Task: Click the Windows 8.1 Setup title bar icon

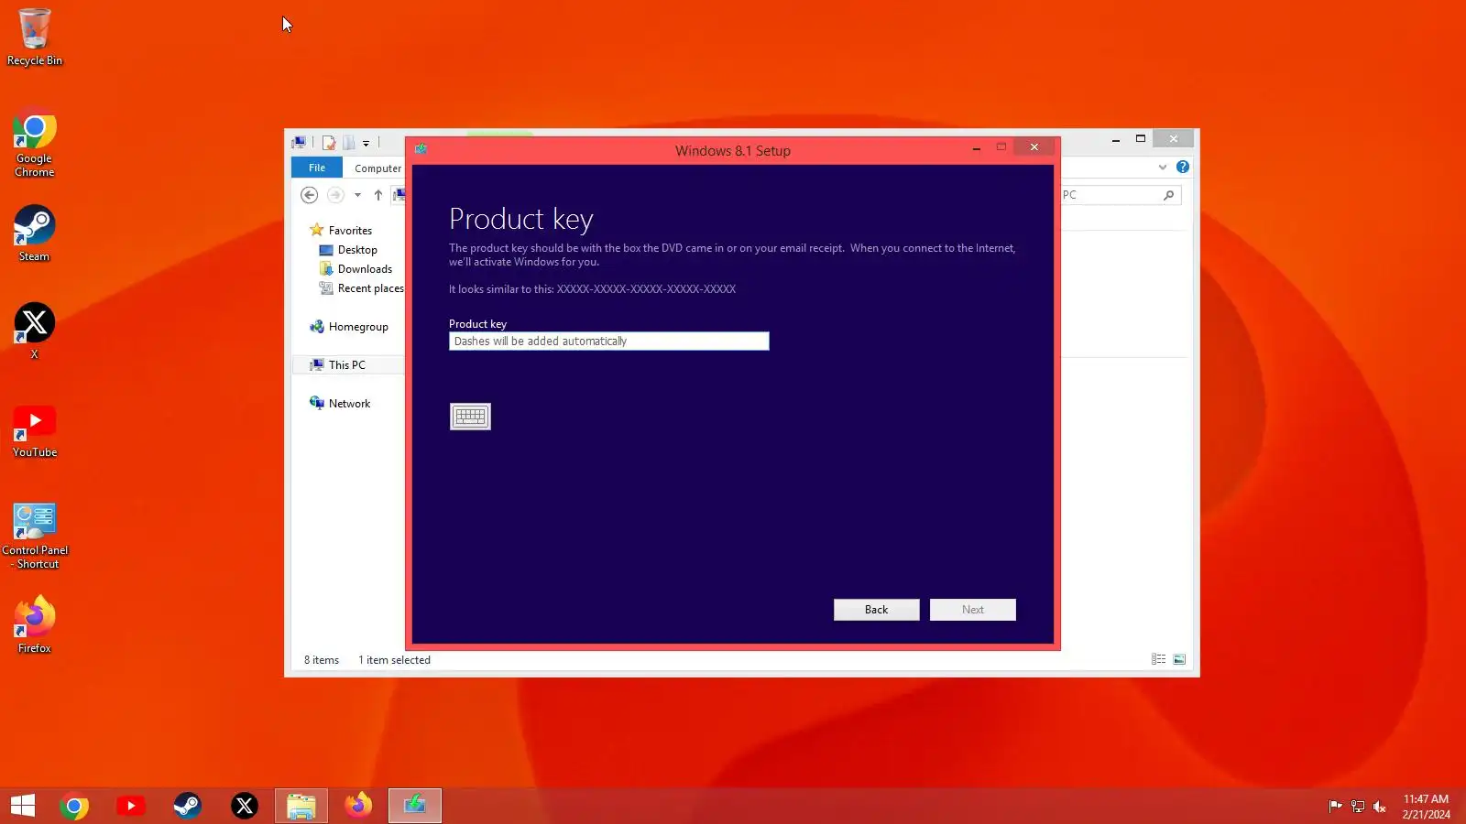Action: (421, 148)
